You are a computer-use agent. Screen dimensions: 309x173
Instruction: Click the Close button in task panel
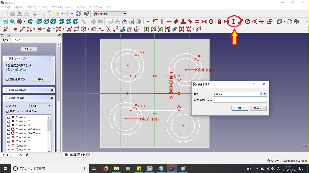pyautogui.click(x=28, y=49)
